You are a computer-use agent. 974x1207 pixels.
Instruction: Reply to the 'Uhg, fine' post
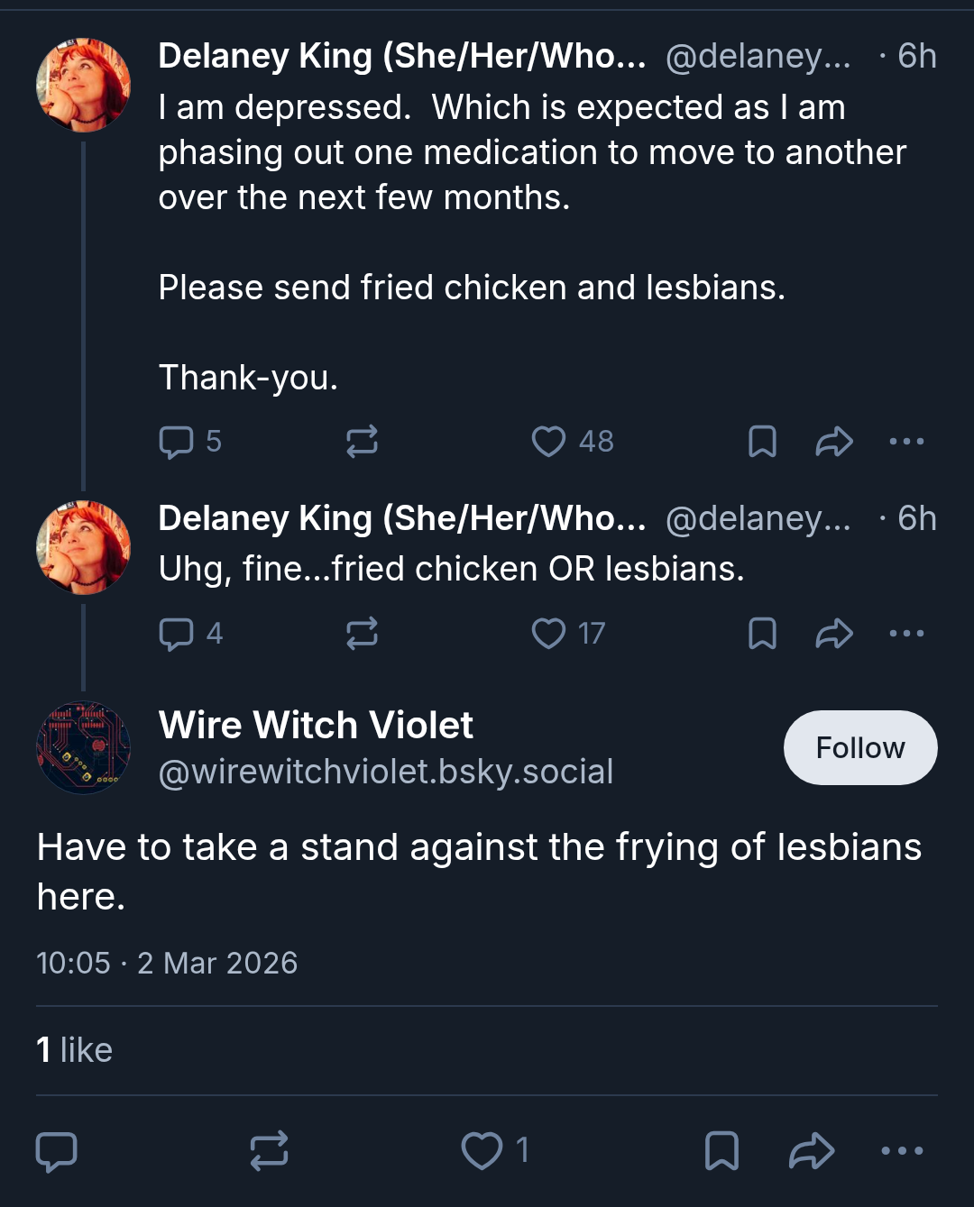[x=188, y=634]
